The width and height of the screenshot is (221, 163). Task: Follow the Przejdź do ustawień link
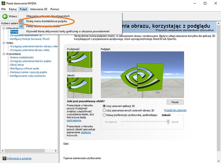pos(175,110)
